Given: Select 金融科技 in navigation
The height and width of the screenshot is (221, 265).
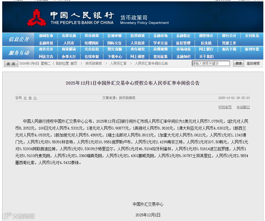Looking at the screenshot, I should (x=46, y=43).
